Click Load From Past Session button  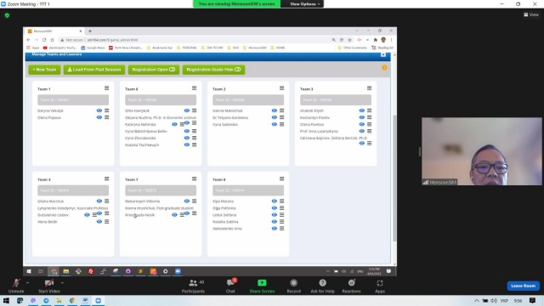click(x=94, y=70)
